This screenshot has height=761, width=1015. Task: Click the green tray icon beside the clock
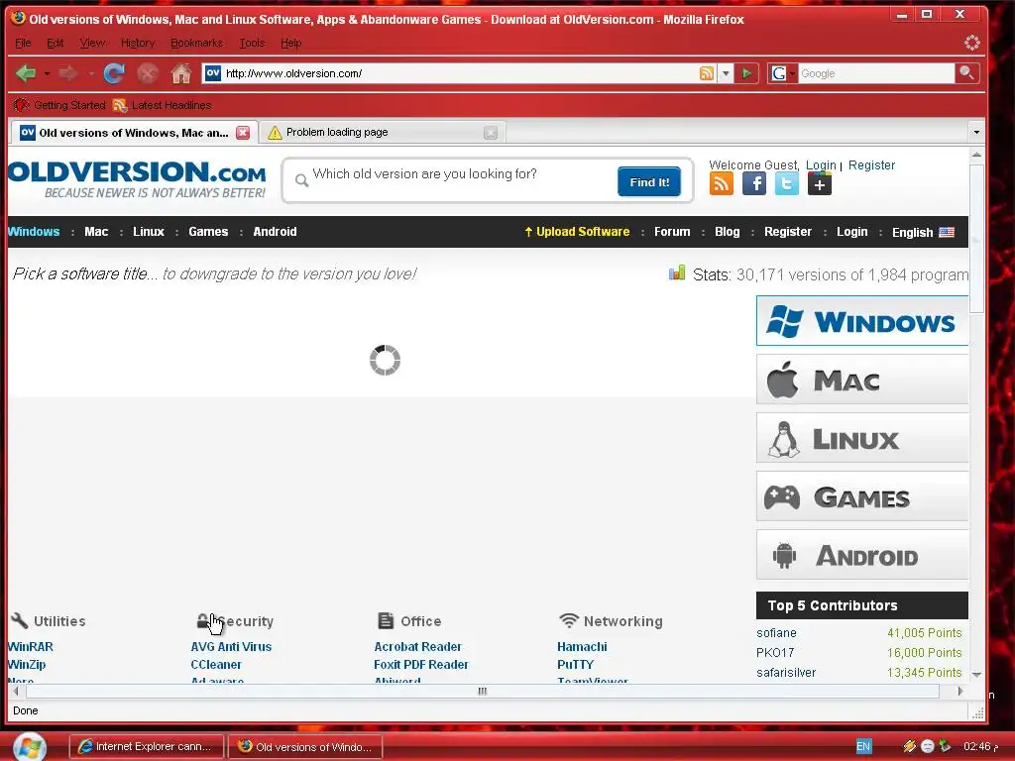(x=945, y=746)
